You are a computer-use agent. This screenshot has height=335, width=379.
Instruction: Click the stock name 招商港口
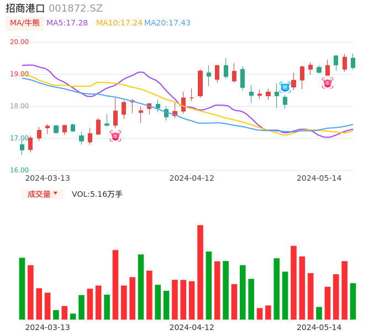pyautogui.click(x=25, y=8)
